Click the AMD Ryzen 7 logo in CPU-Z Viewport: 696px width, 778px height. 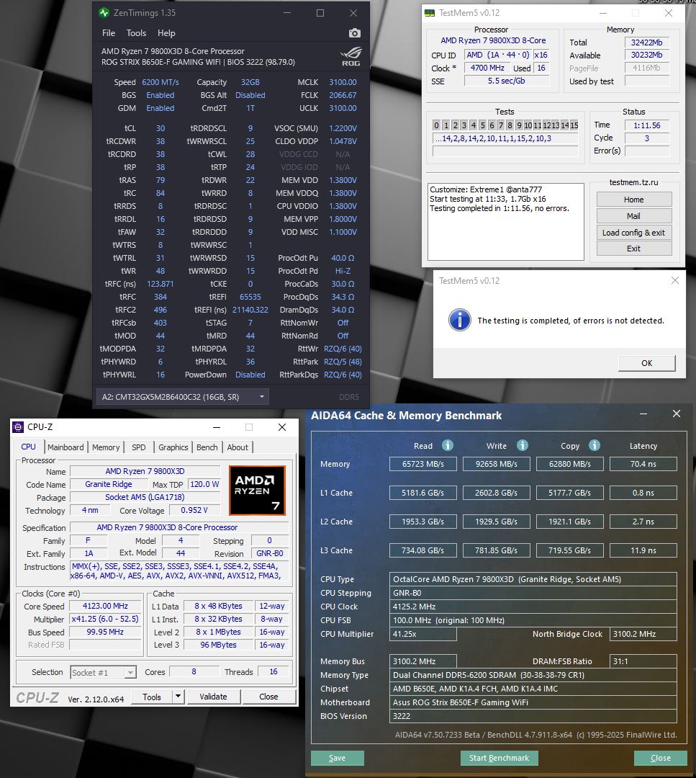257,491
